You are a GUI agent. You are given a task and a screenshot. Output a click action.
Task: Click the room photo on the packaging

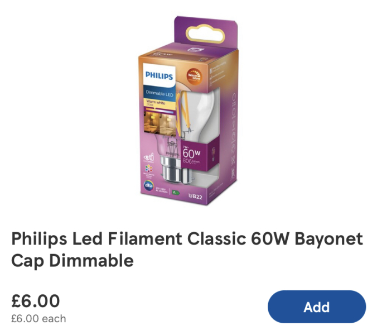tap(161, 124)
